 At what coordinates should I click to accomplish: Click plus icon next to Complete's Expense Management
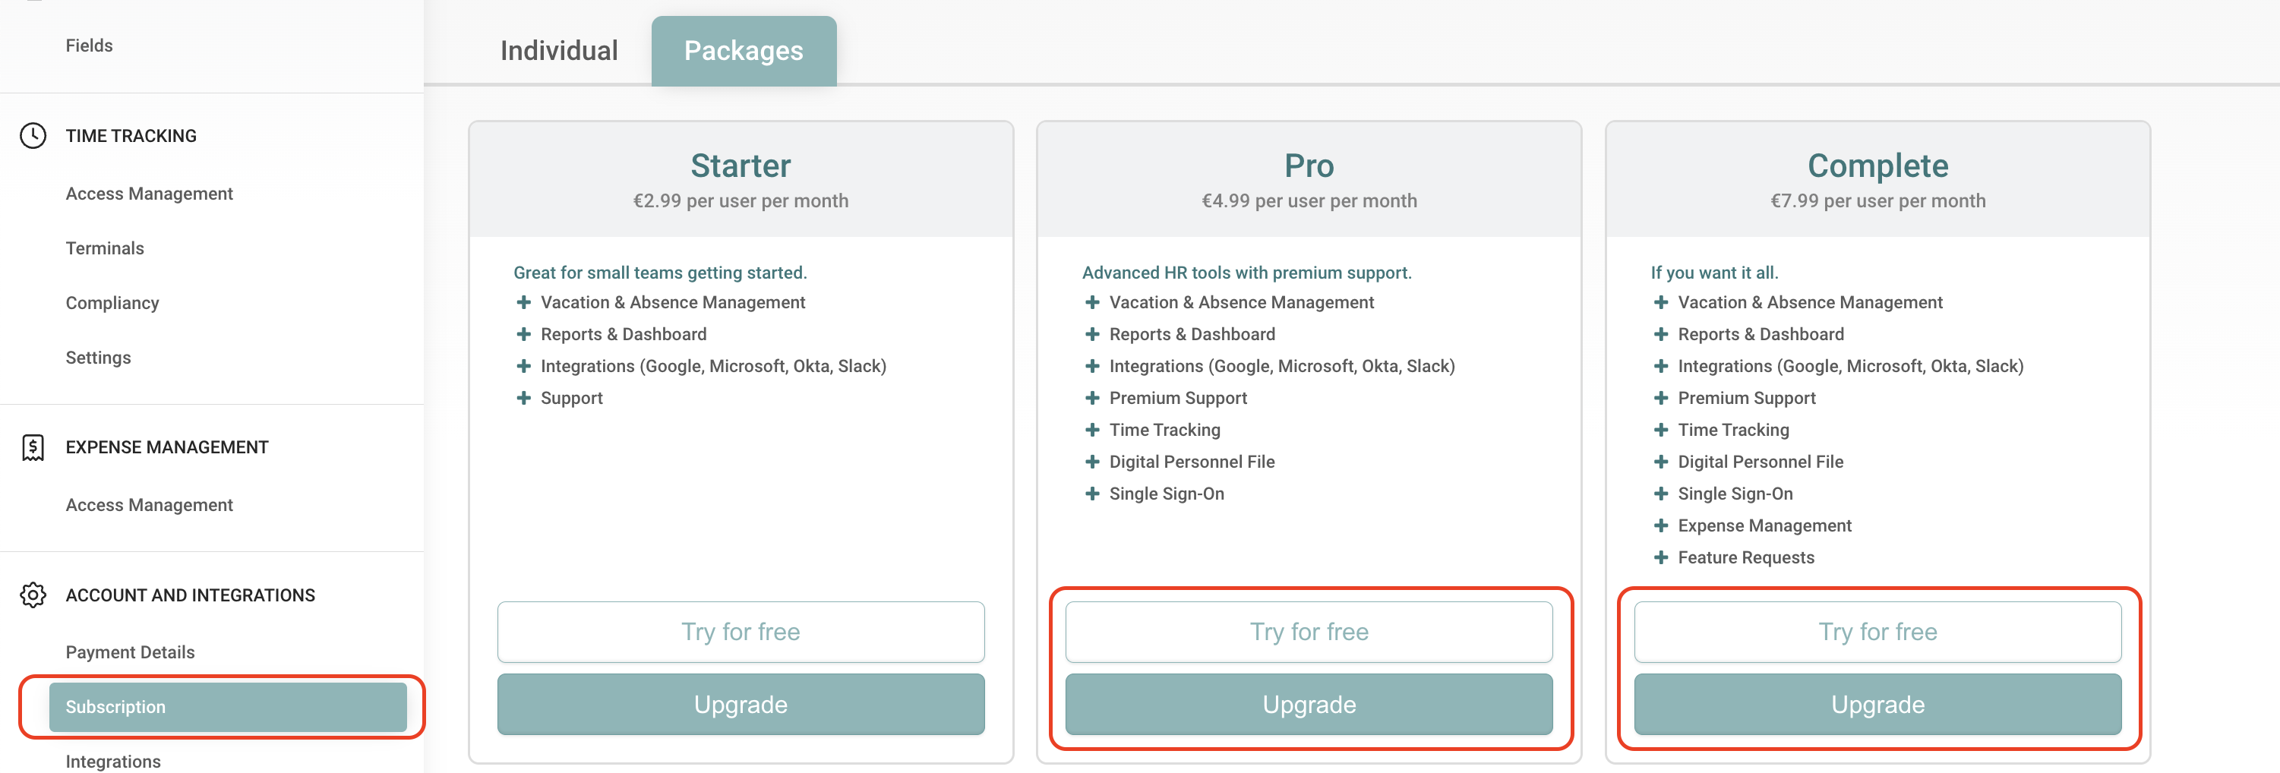coord(1660,525)
